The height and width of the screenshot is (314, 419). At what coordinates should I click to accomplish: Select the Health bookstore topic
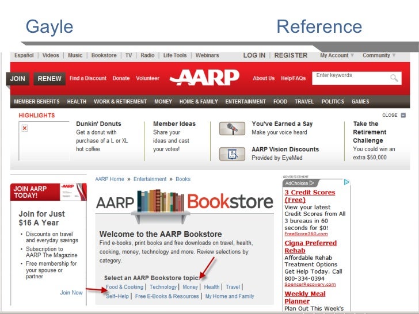pos(212,287)
